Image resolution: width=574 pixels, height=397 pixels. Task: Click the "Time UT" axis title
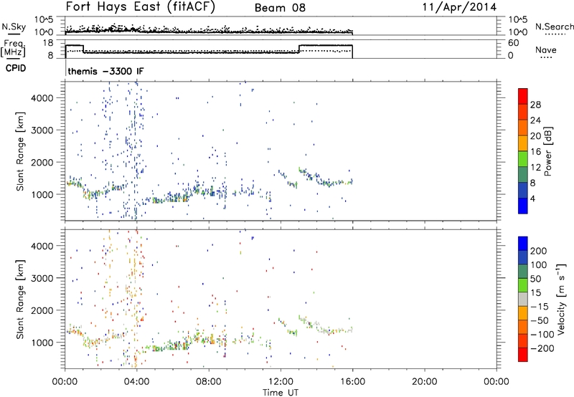coord(281,393)
